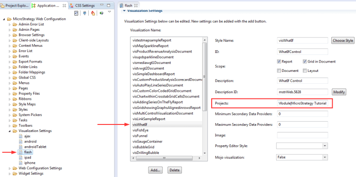Click the ipad file icon
The image size is (356, 177).
point(20,158)
